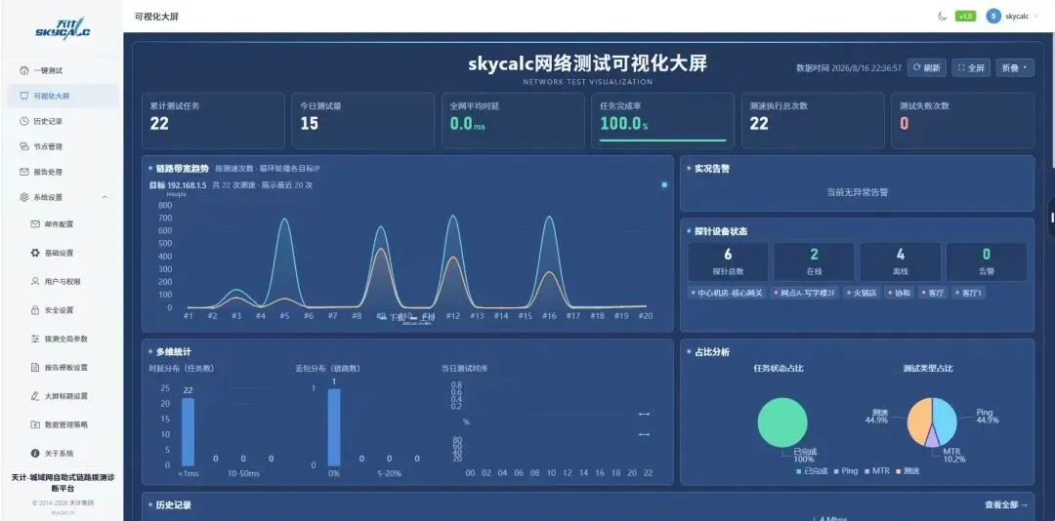Click the 中心机房-核心网关 probe tag
The image size is (1055, 521).
coord(728,293)
